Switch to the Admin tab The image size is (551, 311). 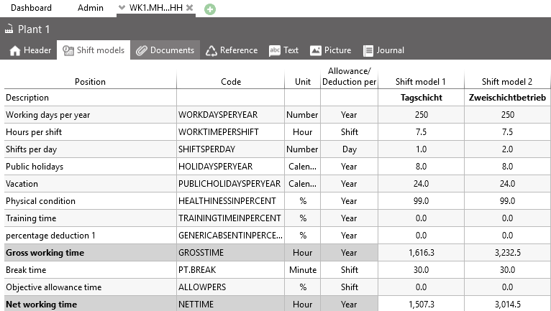89,8
